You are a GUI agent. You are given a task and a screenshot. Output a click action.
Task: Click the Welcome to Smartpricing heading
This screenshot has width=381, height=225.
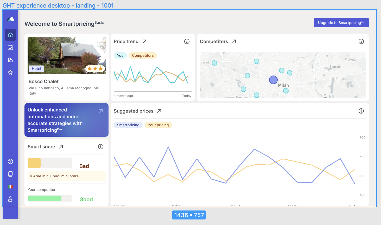click(x=64, y=23)
